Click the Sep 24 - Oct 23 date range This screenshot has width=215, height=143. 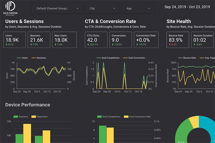(x=187, y=7)
